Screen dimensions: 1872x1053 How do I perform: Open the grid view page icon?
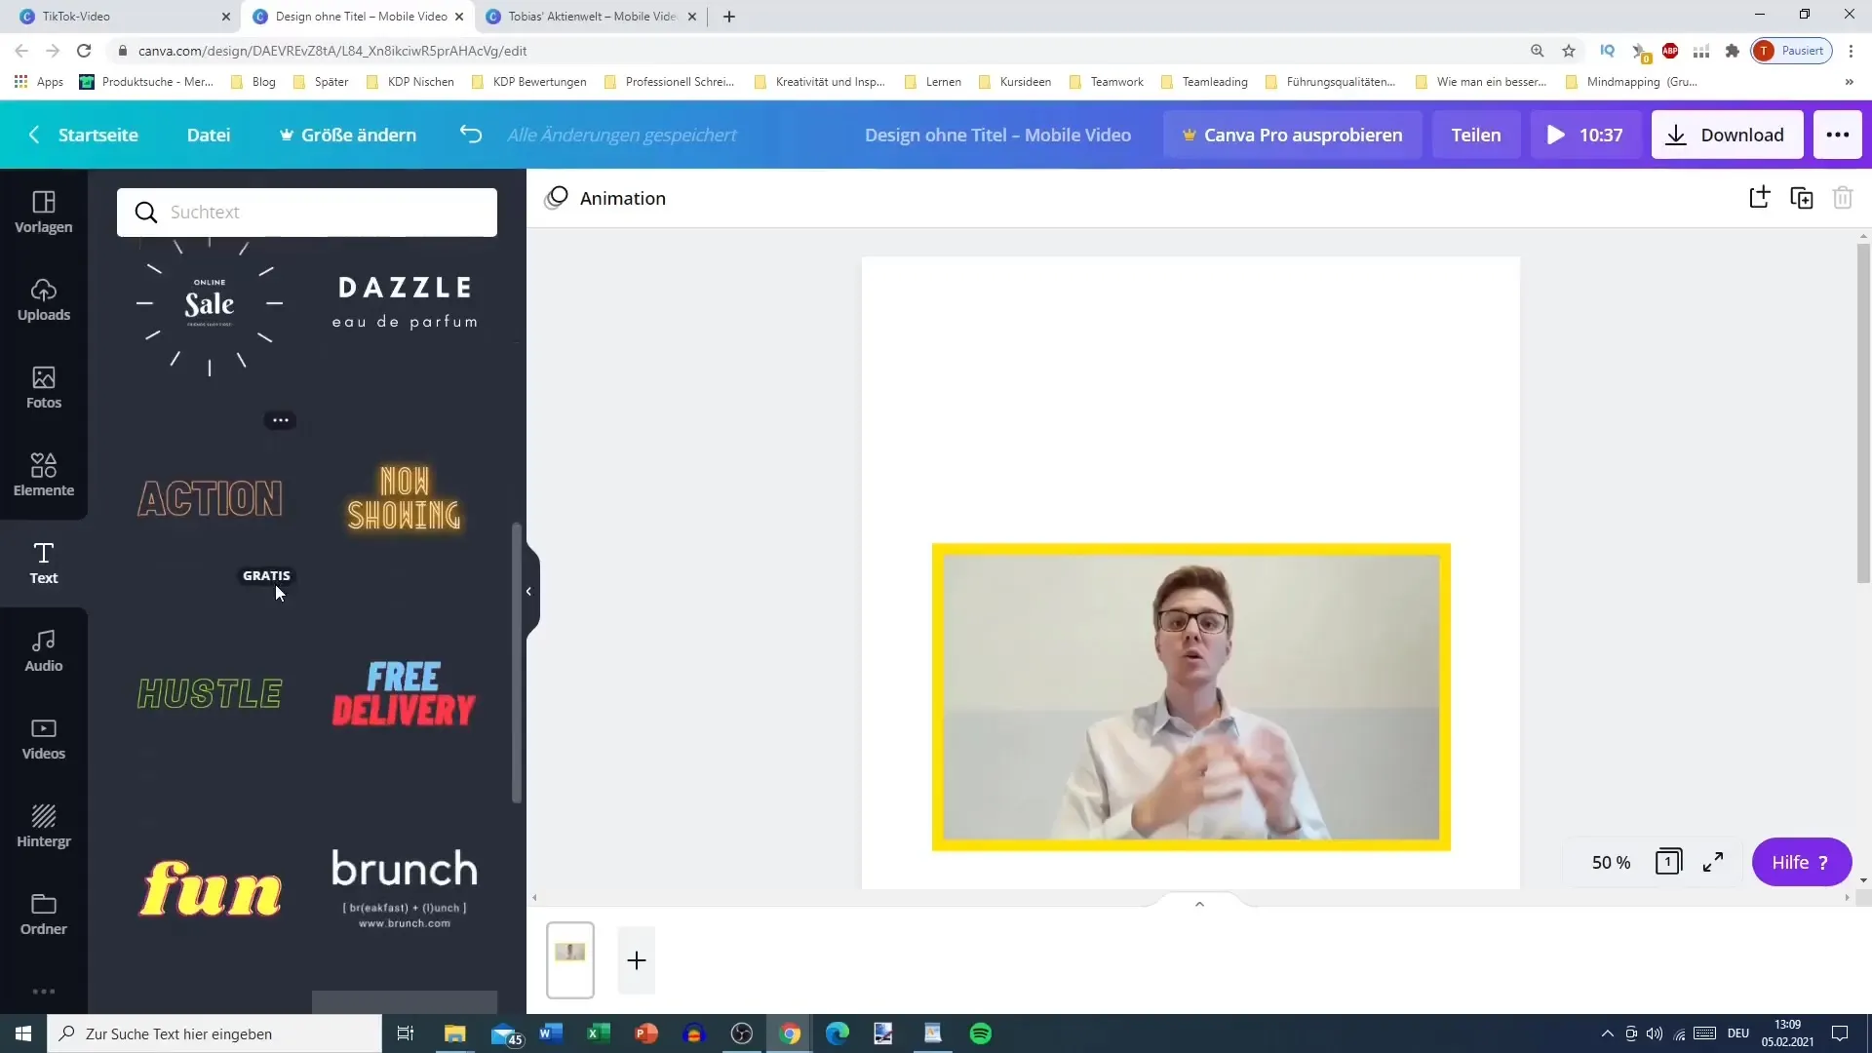(x=1668, y=862)
